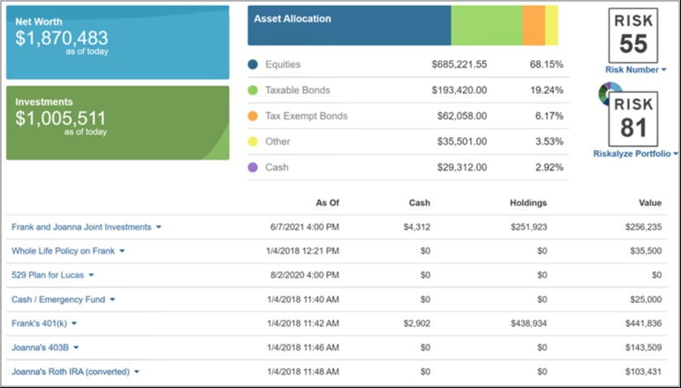This screenshot has height=388, width=681.
Task: Click the Taxable Bonds green legend dot
Action: [x=253, y=90]
